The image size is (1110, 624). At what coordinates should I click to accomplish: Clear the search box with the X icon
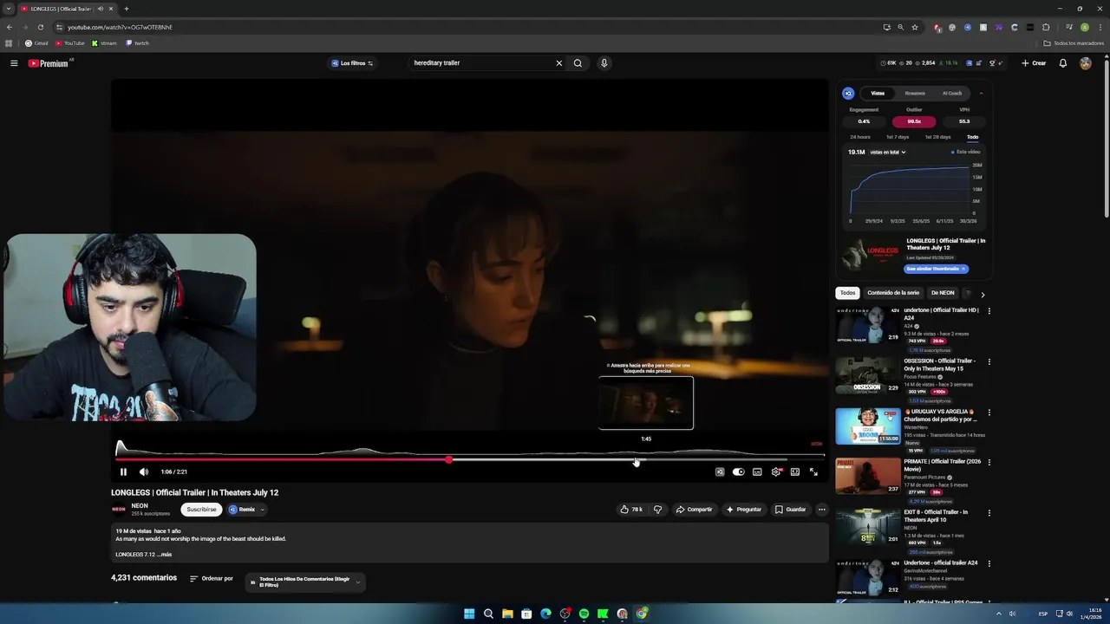pos(559,63)
